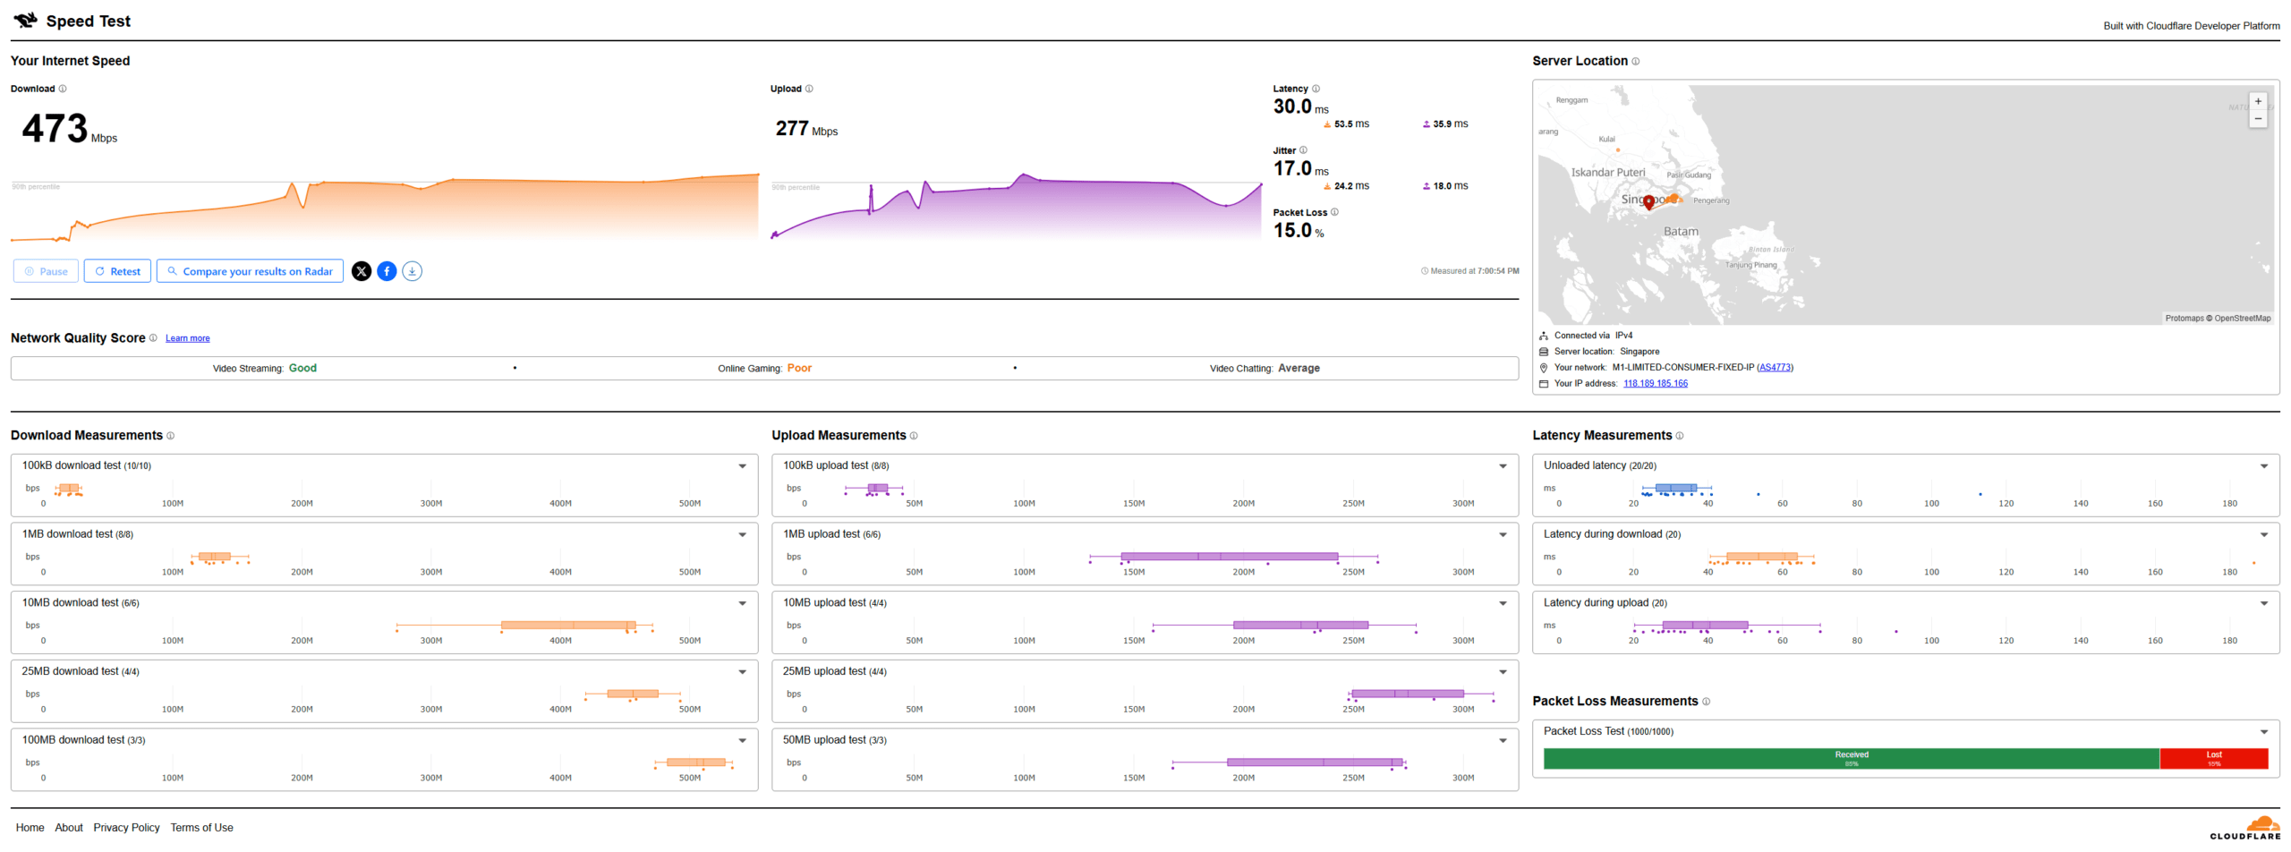Click Compare your results on Radar
This screenshot has width=2291, height=852.
click(x=250, y=271)
